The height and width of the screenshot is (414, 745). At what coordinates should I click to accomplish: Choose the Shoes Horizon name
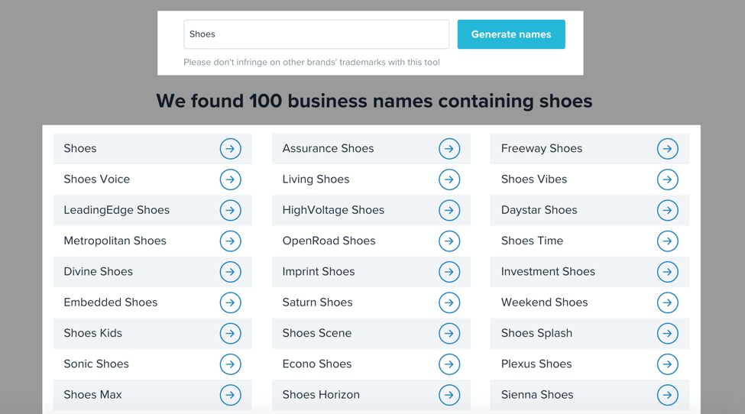pos(321,395)
